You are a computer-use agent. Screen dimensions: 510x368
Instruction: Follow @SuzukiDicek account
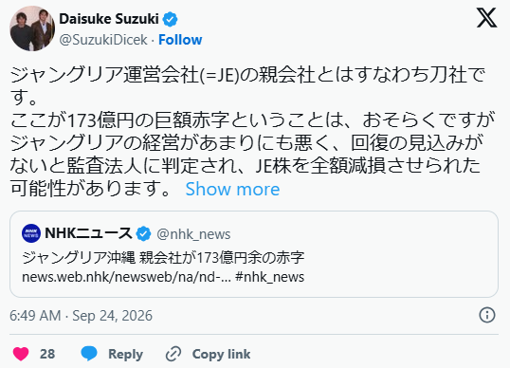(x=180, y=40)
